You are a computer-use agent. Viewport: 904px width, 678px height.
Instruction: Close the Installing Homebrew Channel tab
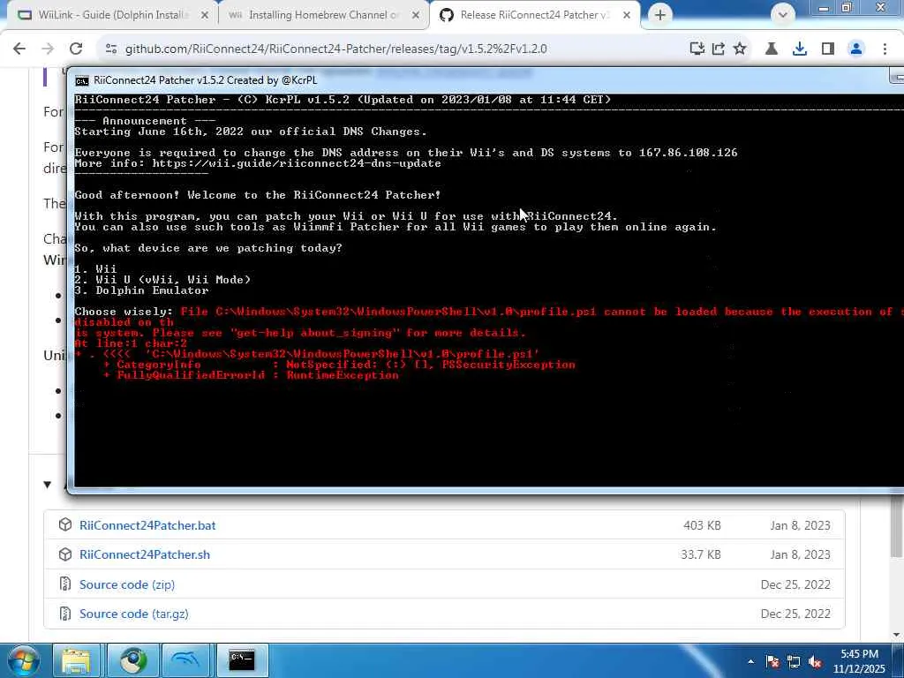coord(416,16)
